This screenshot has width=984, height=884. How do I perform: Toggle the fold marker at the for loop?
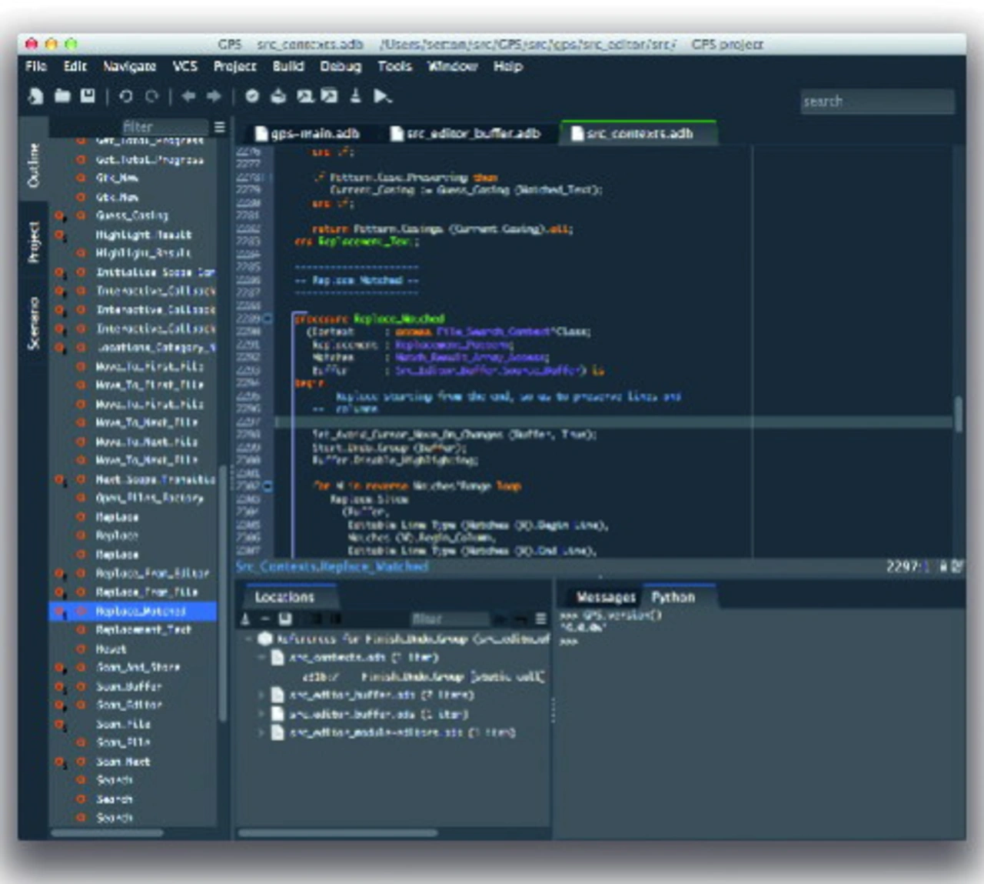point(268,485)
